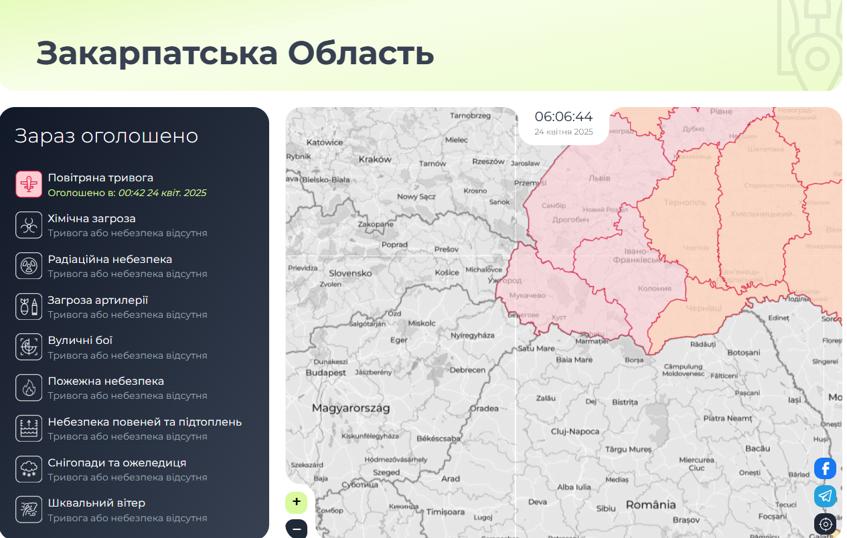Image resolution: width=847 pixels, height=538 pixels.
Task: Click Мукачево on the map
Action: 528,295
